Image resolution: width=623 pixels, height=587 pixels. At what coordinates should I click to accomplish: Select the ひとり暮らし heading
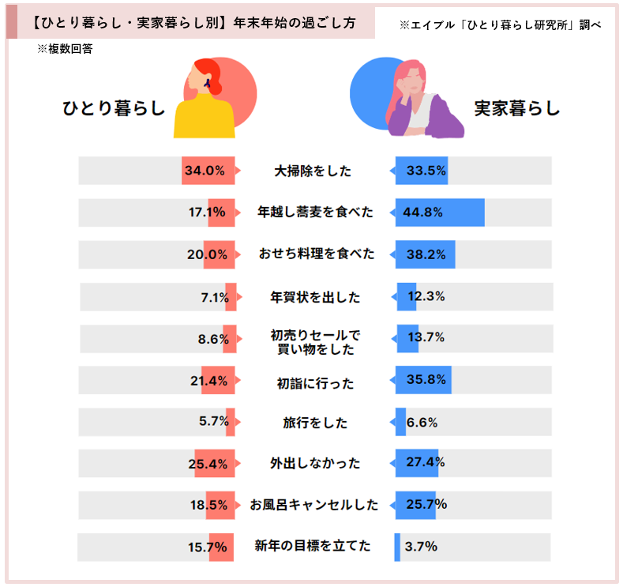tap(114, 108)
